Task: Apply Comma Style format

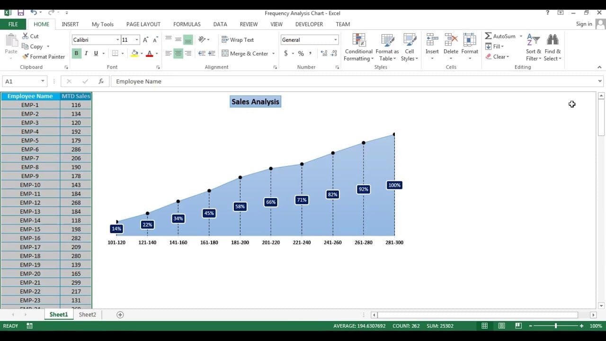Action: tap(311, 54)
